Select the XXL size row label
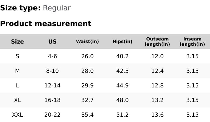The image size is (210, 122). tap(17, 115)
